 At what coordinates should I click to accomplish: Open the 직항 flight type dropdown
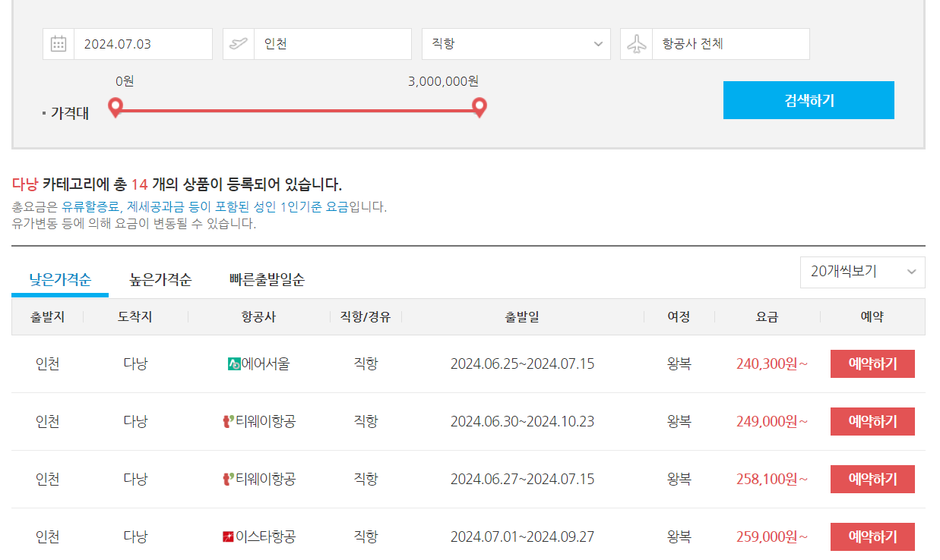516,43
